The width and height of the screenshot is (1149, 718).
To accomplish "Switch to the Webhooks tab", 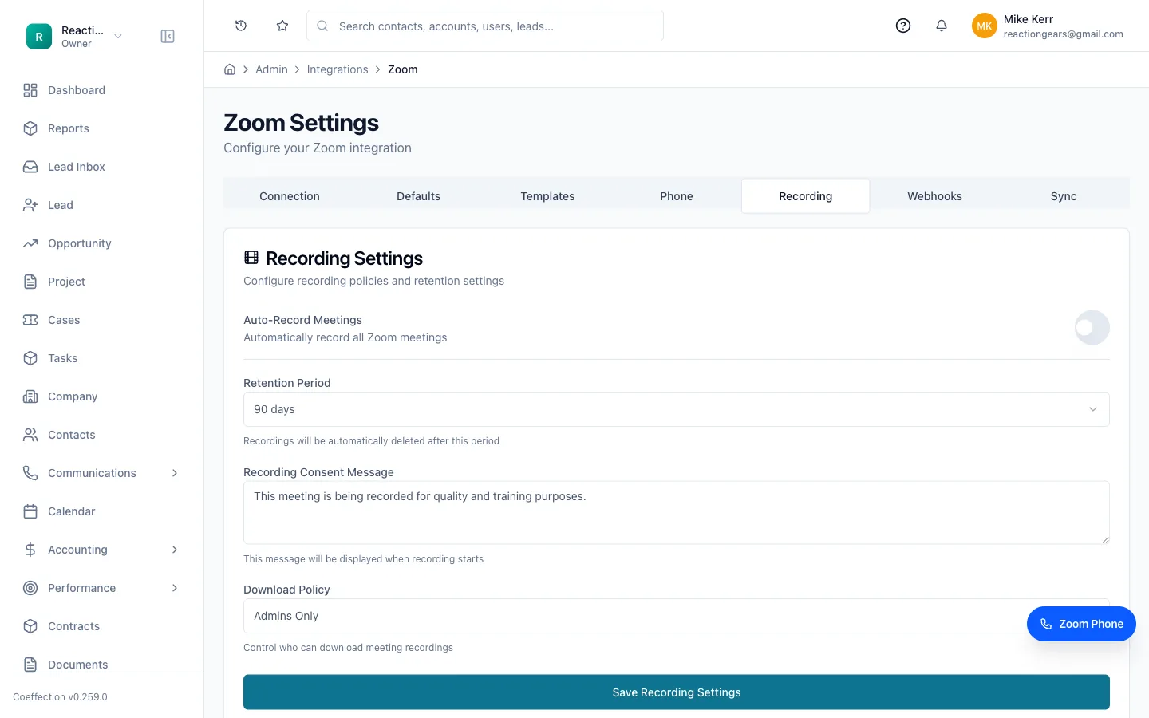I will point(934,196).
